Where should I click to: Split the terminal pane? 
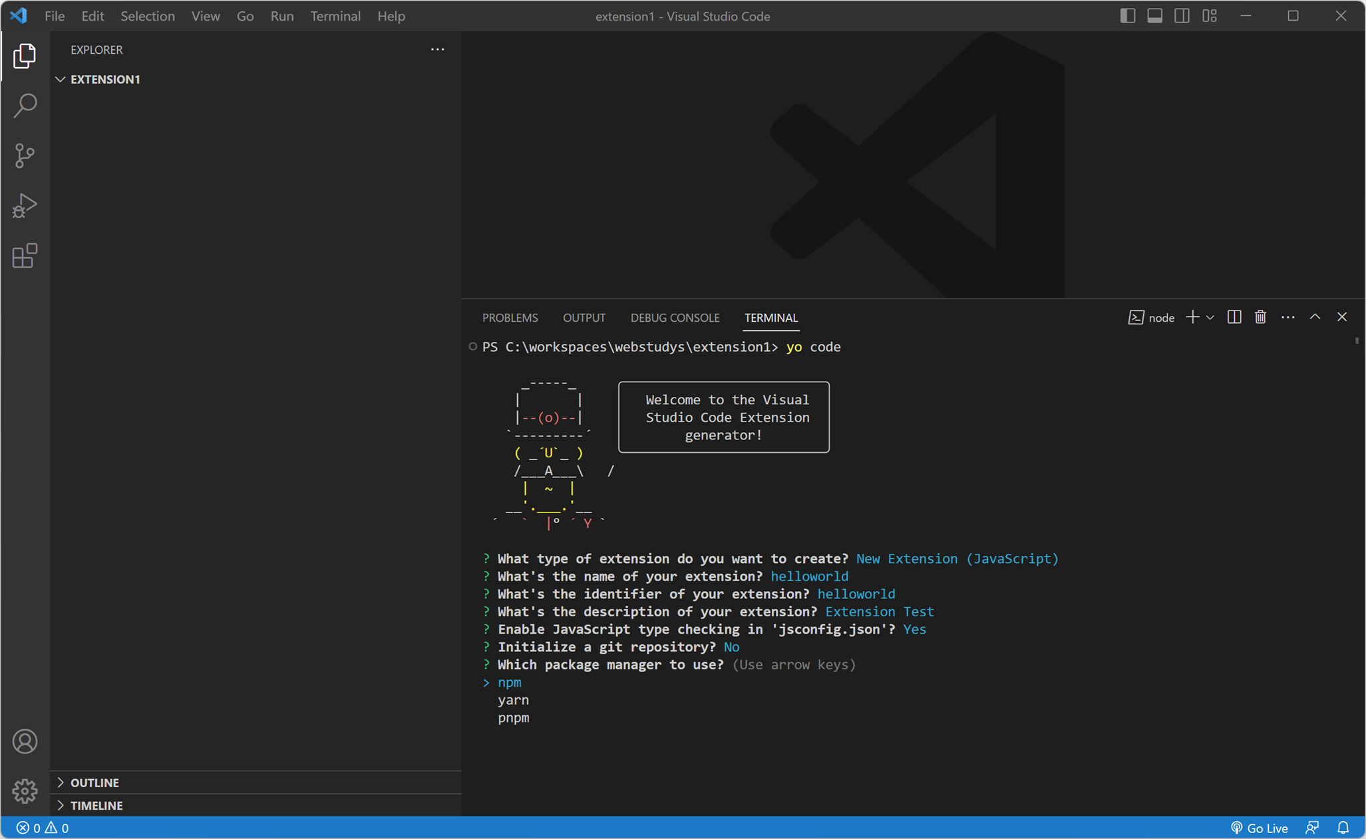coord(1234,317)
